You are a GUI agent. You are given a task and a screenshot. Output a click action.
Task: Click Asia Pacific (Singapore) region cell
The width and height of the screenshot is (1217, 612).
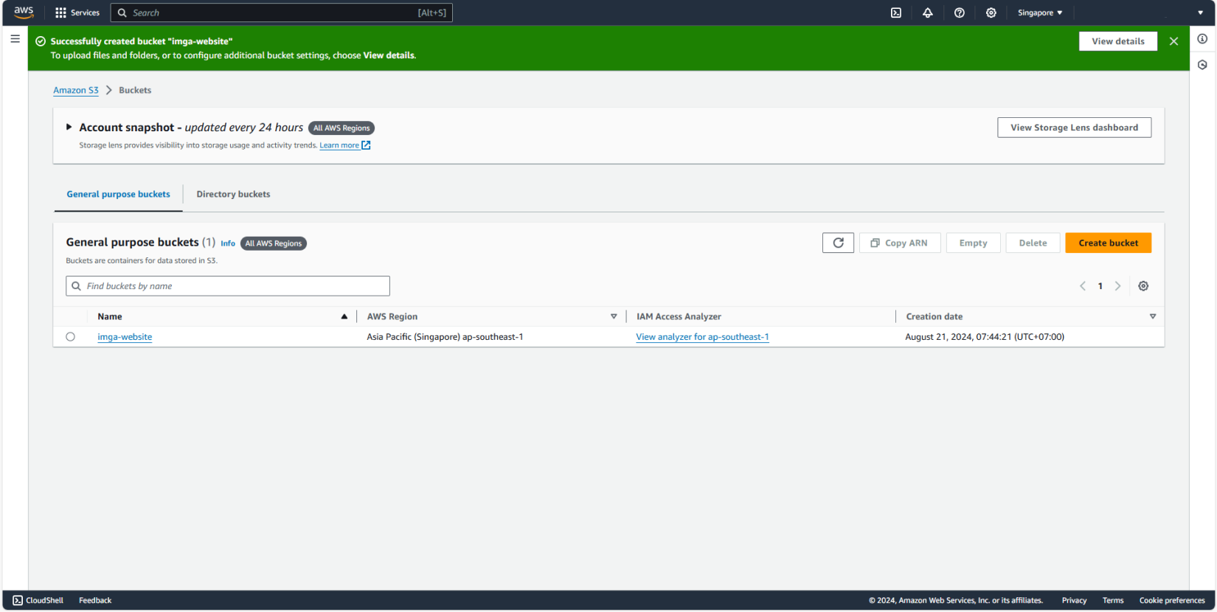point(445,337)
